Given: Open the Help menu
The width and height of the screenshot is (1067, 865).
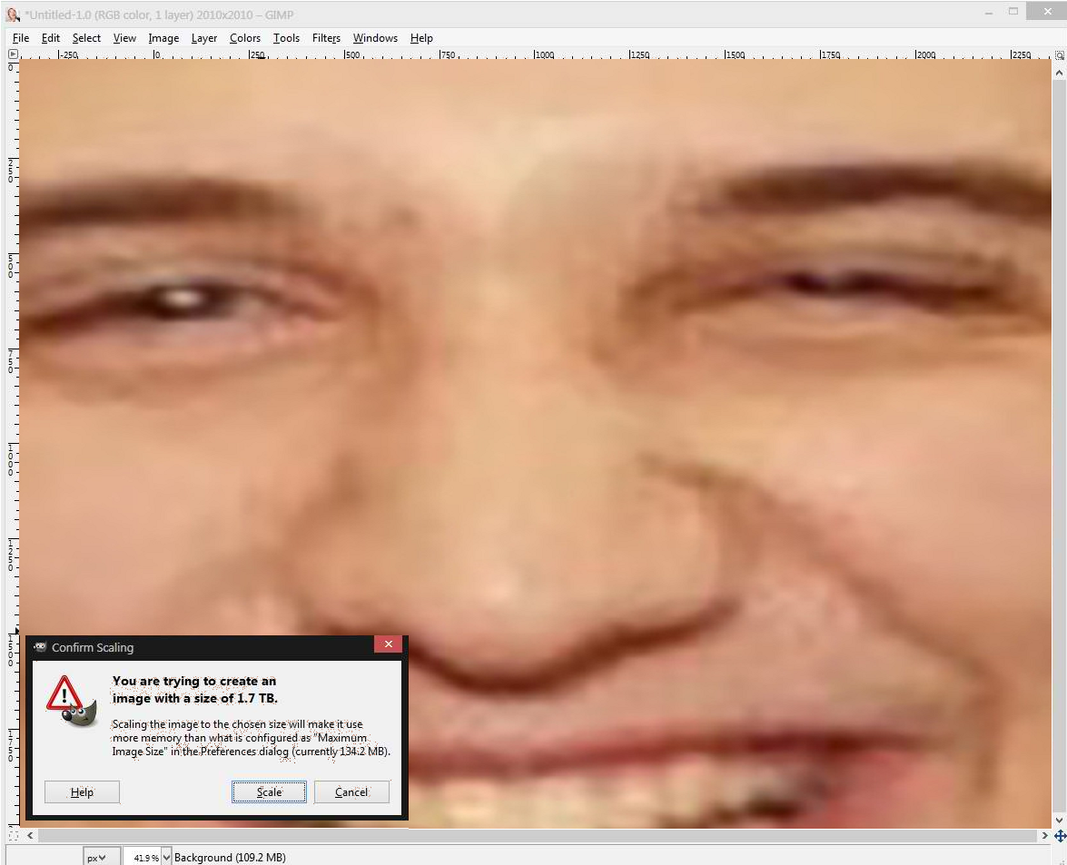Looking at the screenshot, I should coord(421,38).
